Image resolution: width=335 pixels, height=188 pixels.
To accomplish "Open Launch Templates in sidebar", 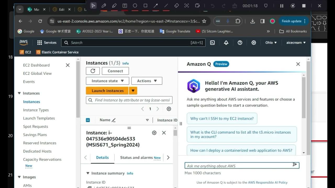I will pyautogui.click(x=39, y=118).
